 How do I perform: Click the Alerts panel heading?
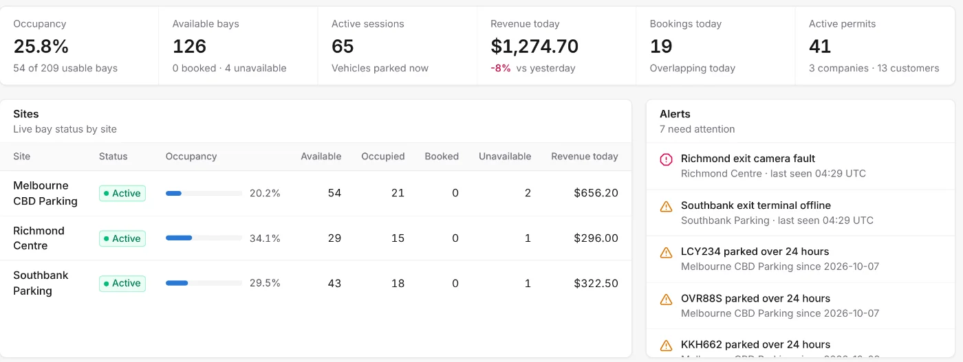pos(675,114)
